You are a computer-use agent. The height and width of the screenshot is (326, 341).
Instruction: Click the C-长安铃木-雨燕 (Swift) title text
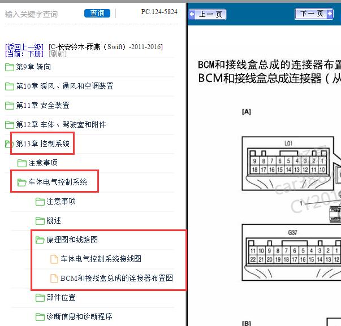point(106,47)
